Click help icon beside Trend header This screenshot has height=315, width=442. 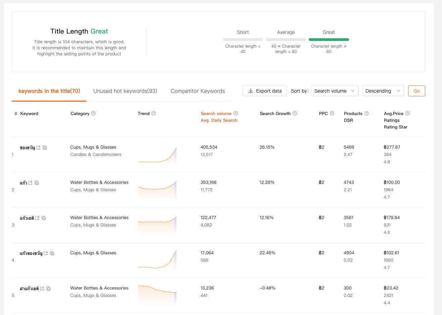[x=154, y=113]
